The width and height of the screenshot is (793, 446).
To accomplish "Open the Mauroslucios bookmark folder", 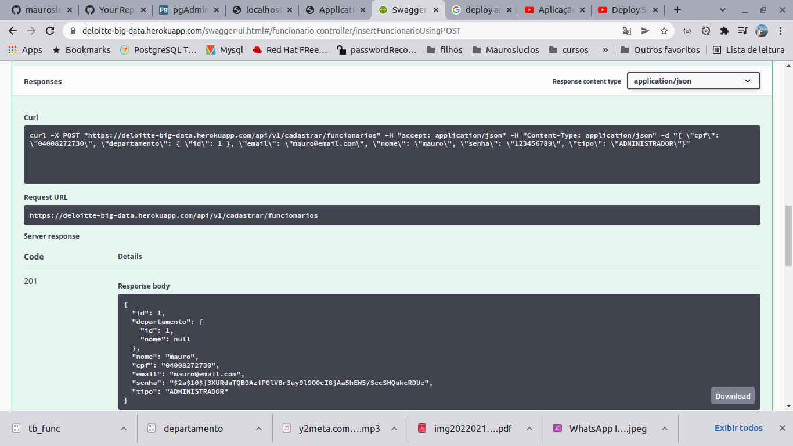I will tap(505, 50).
